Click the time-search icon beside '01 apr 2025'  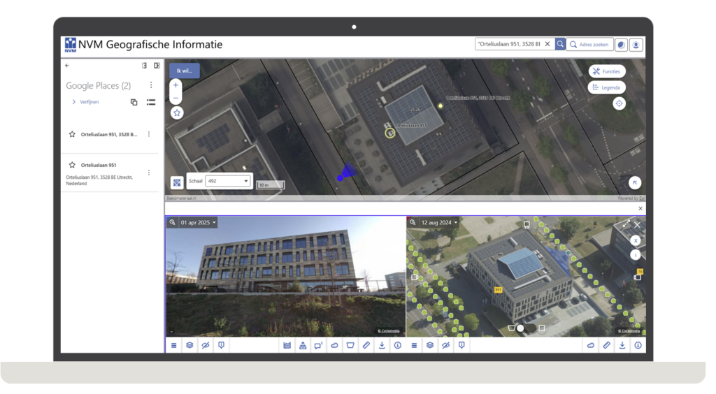click(x=172, y=223)
